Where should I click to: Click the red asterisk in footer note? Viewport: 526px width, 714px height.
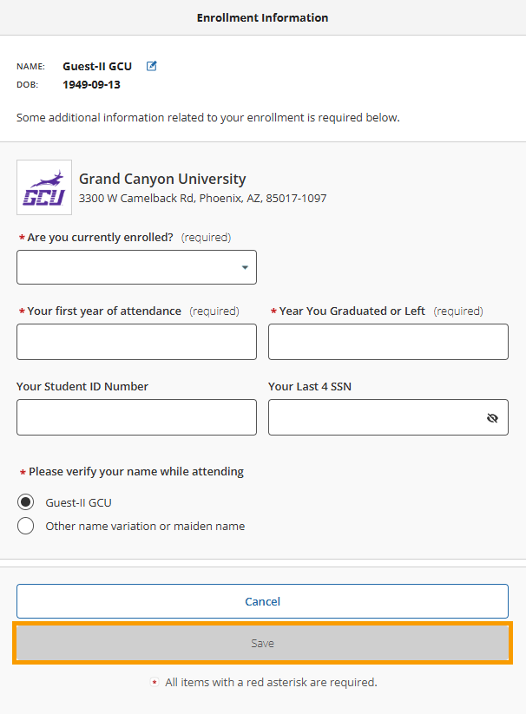pyautogui.click(x=155, y=682)
